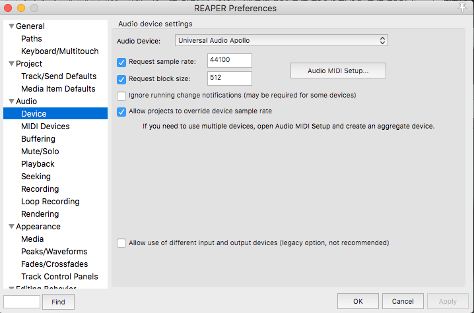Screen dimensions: 474x313
Task: Enable different input and output devices option
Action: 121,243
